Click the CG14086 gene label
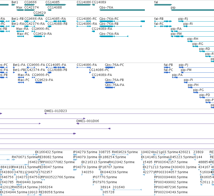214x196 pixels. [x=84, y=2]
